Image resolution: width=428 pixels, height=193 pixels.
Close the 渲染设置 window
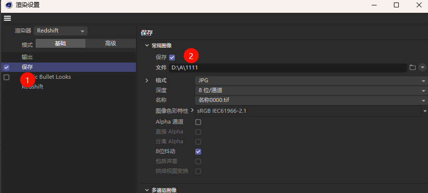coord(419,5)
